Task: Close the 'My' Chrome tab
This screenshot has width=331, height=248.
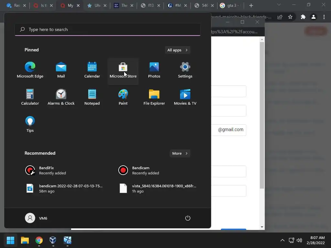Action: click(x=78, y=5)
